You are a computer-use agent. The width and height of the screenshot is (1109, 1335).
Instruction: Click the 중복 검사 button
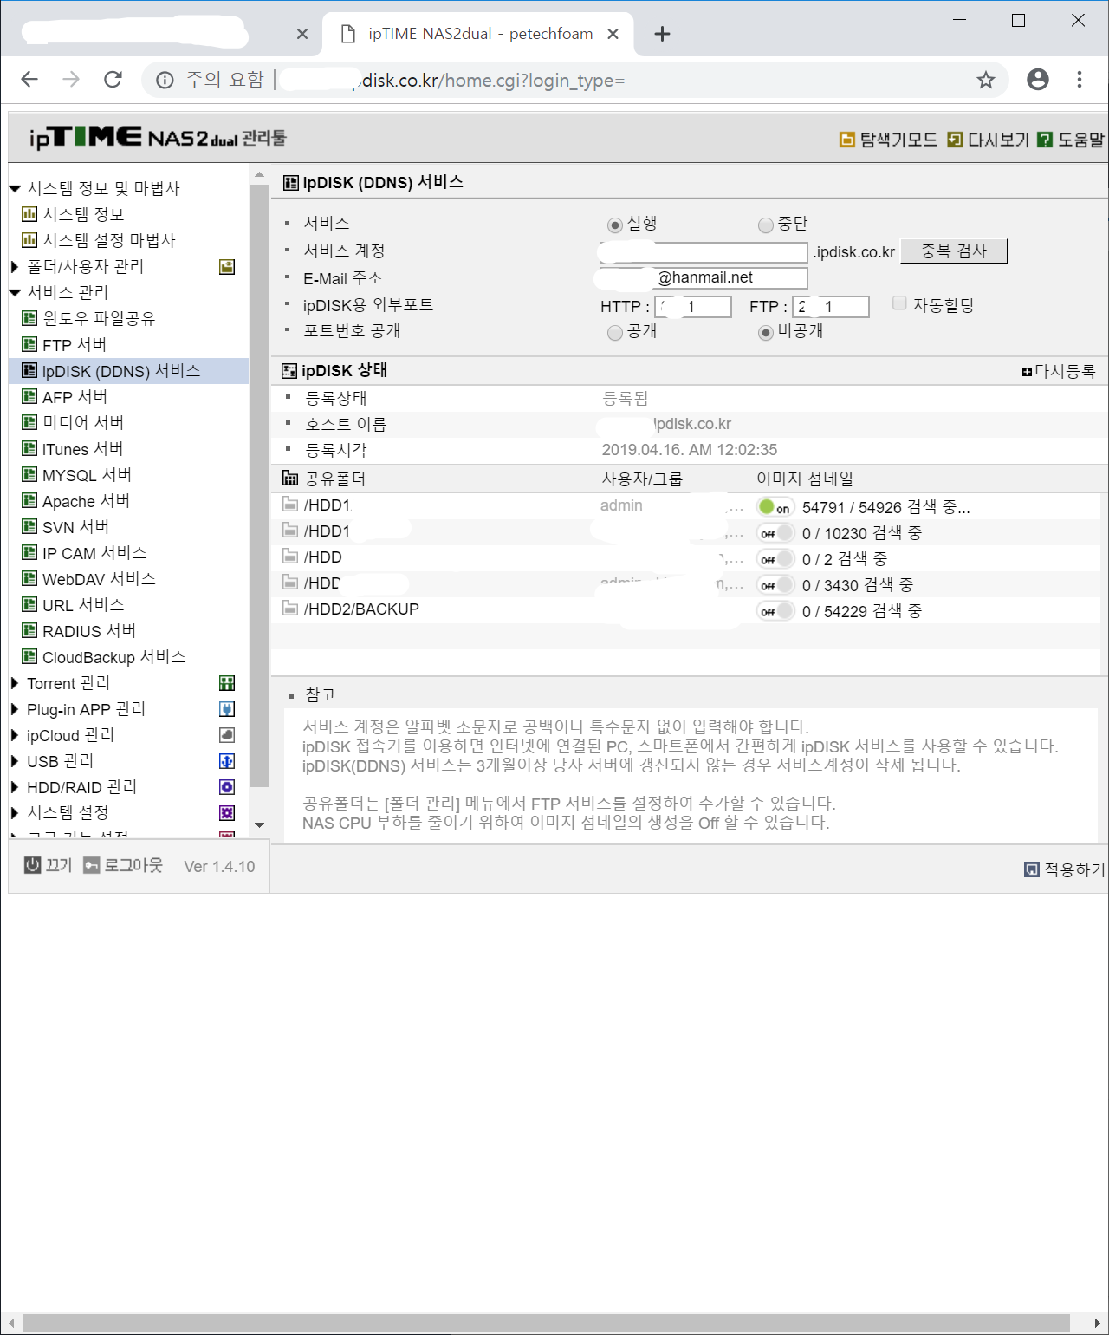pyautogui.click(x=954, y=251)
